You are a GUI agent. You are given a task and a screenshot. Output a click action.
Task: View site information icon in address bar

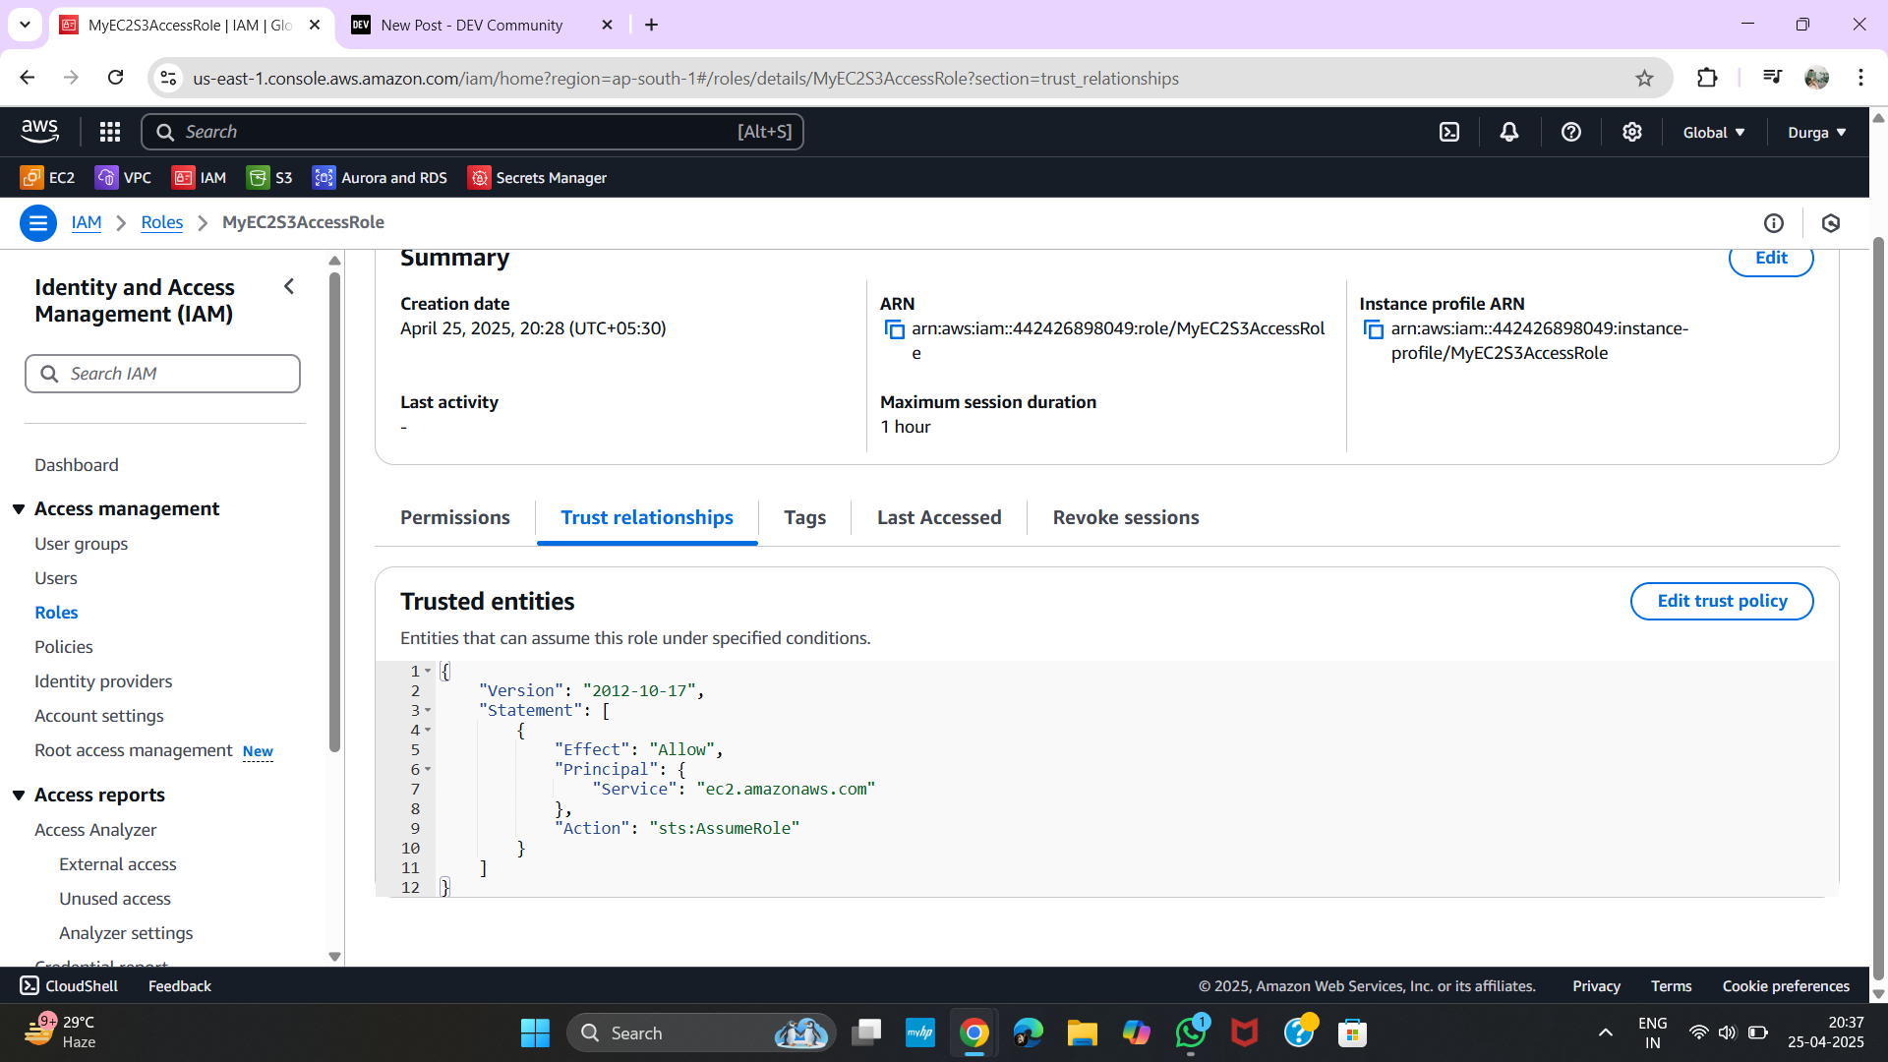(x=169, y=78)
